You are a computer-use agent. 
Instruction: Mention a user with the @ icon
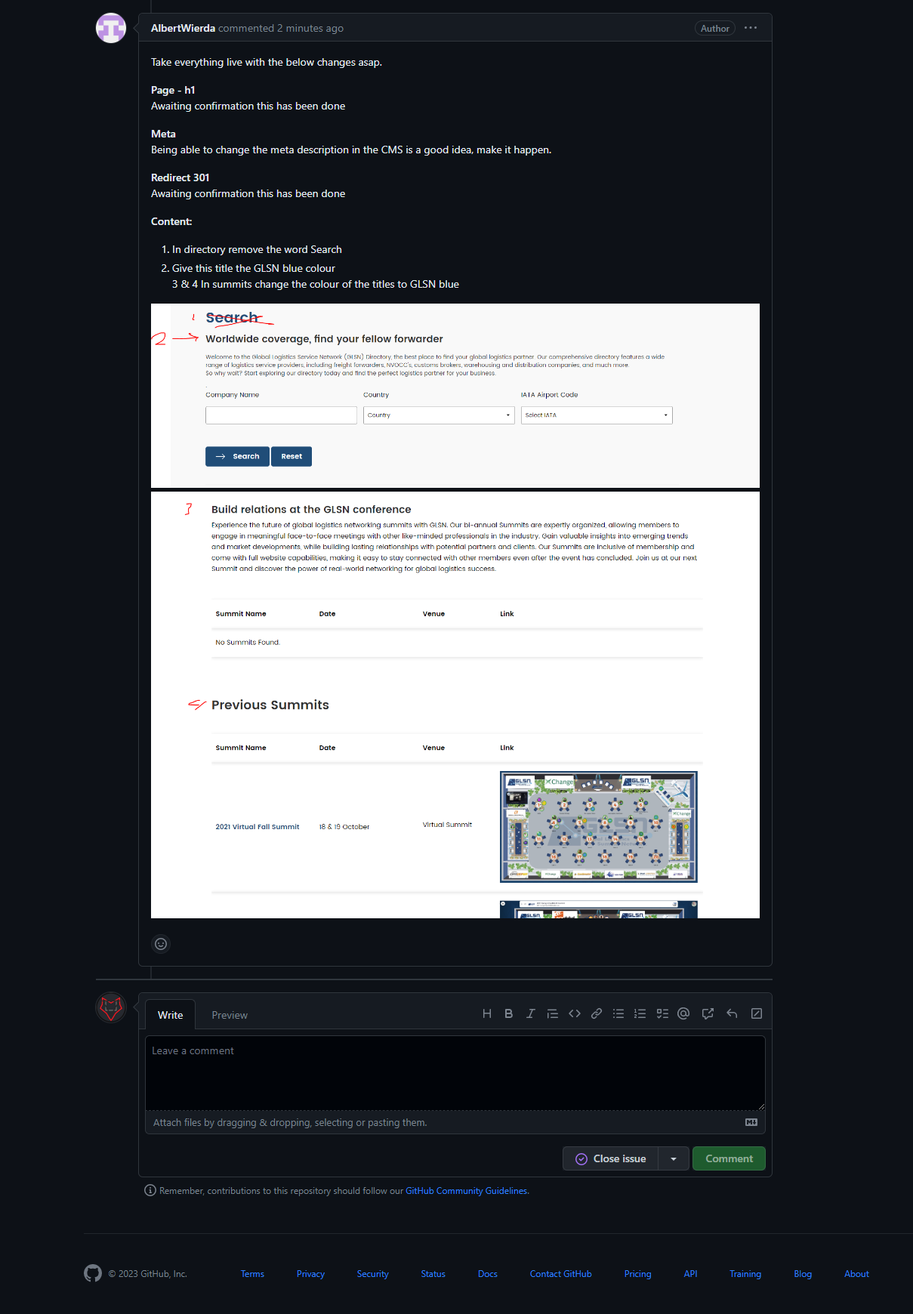tap(683, 1013)
